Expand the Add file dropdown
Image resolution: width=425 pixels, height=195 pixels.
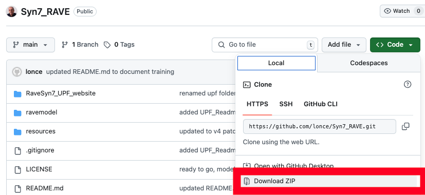pos(344,45)
